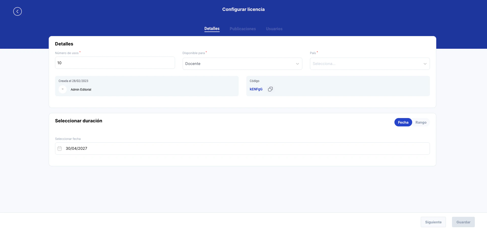Click the Seleccionar duración heading
This screenshot has width=487, height=231.
pos(79,121)
